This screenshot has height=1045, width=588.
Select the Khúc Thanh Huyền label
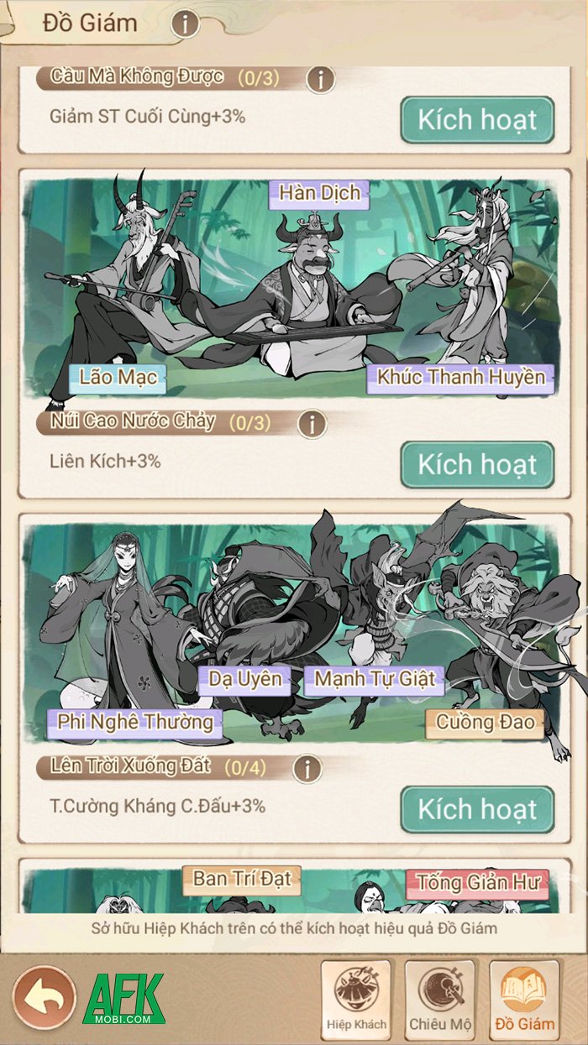[461, 378]
